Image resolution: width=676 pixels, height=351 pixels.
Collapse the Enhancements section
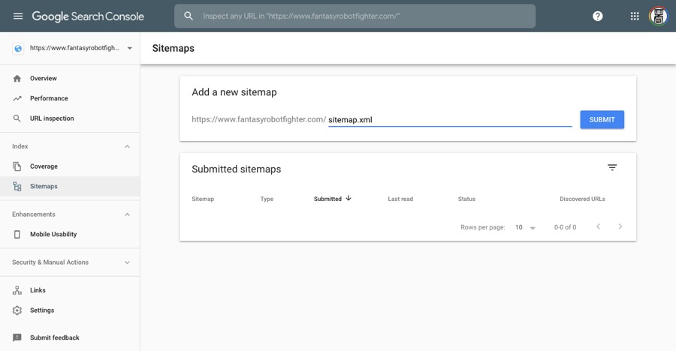(127, 214)
